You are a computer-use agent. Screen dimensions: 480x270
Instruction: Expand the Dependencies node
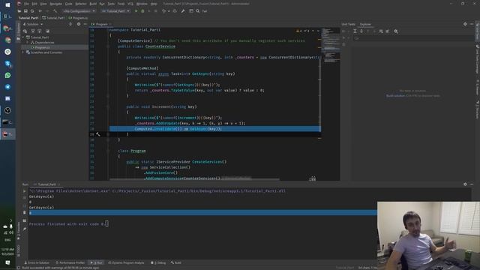pos(28,43)
